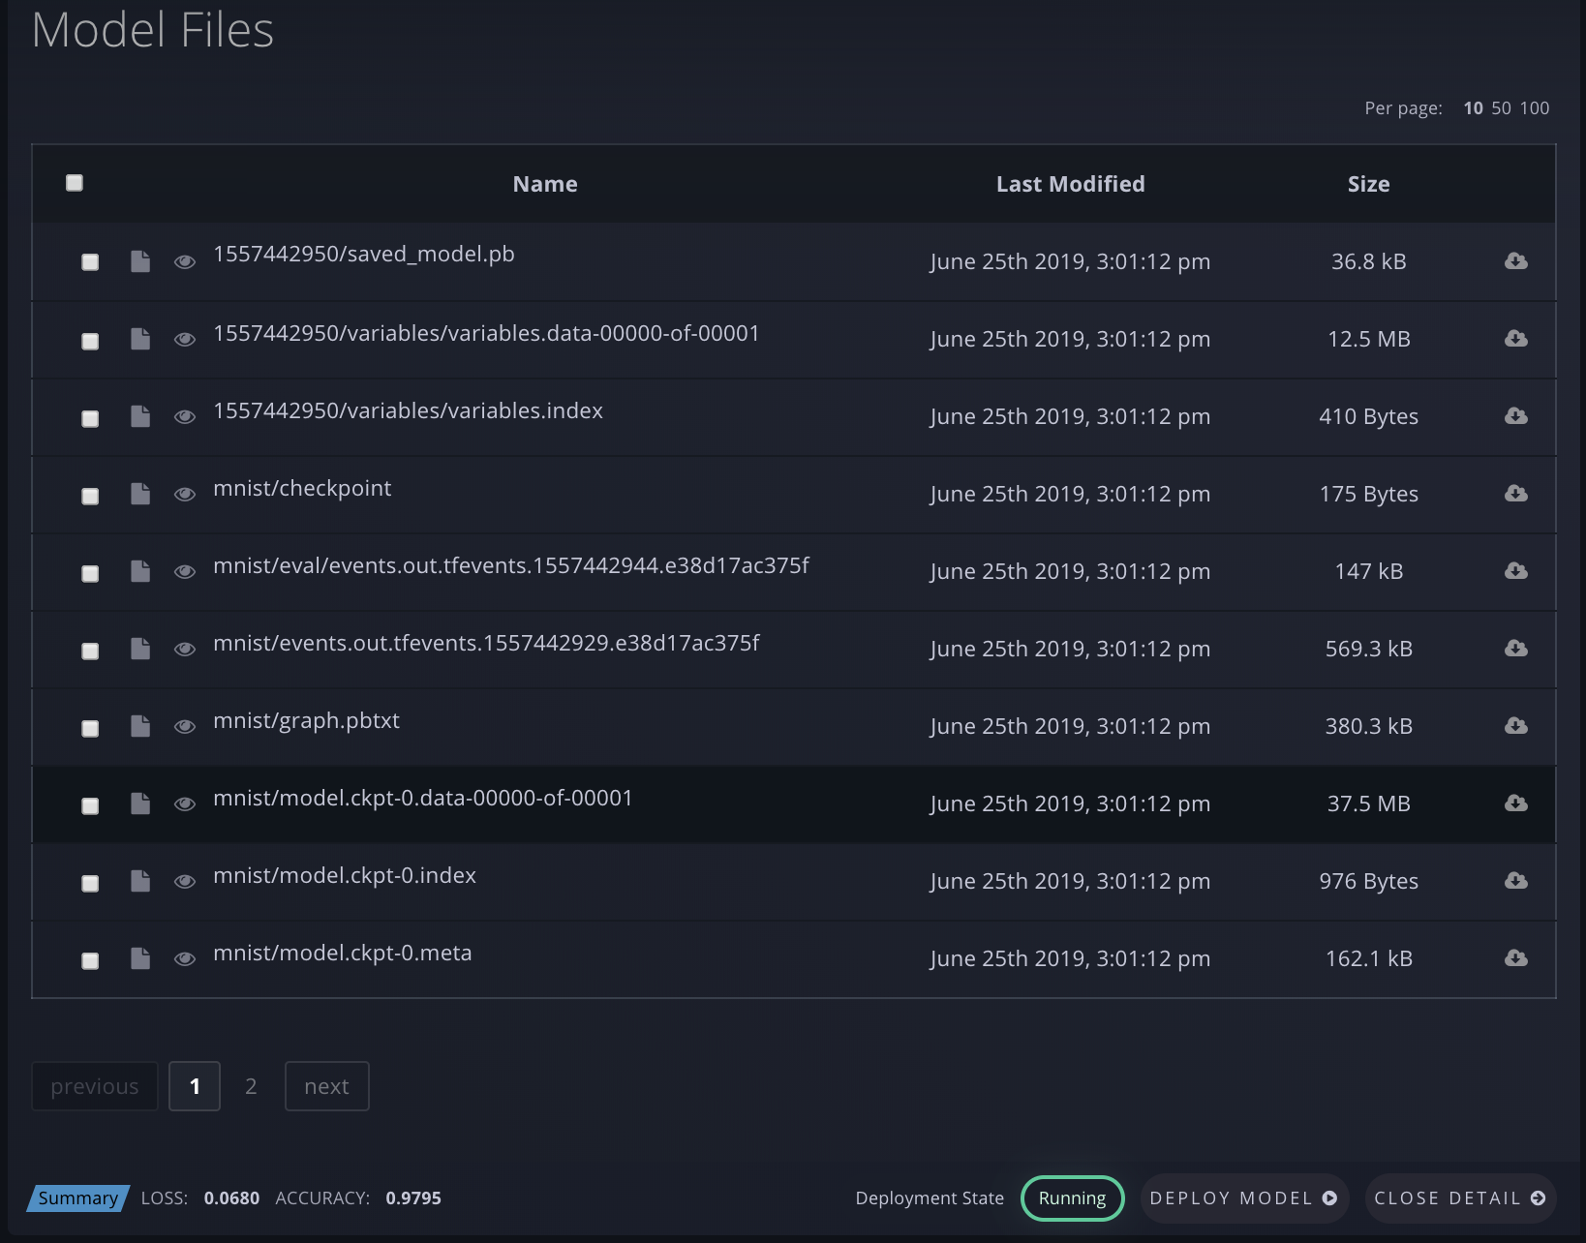The width and height of the screenshot is (1586, 1243).
Task: Open file mnist/model.ckpt-0.index
Action: pos(345,875)
